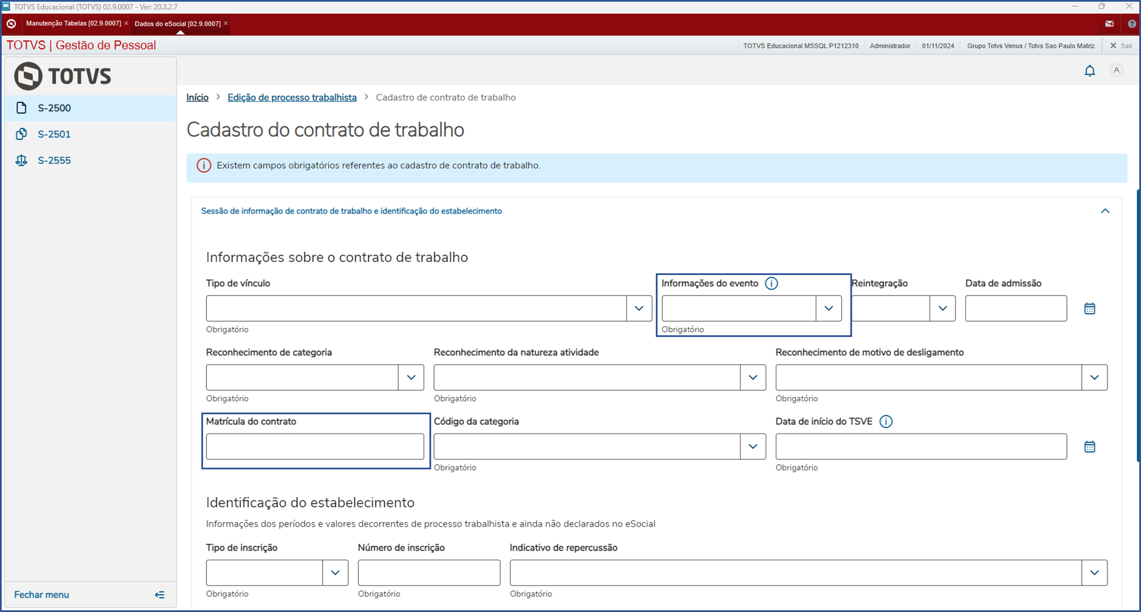Click the TOTVS logo in the sidebar
This screenshot has width=1141, height=612.
(63, 76)
